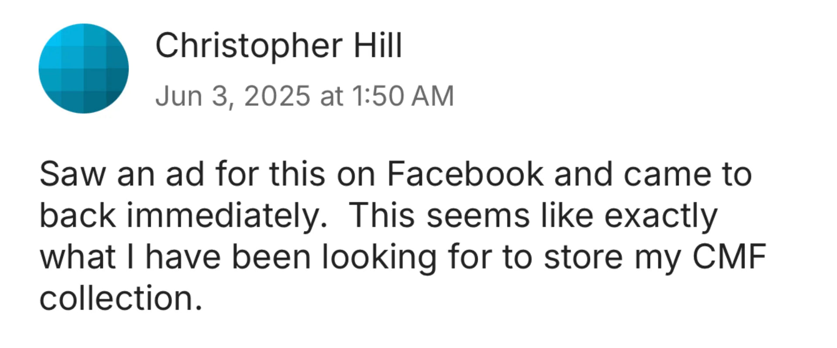Screen dimensions: 837x348
Task: Click the word exactly in the comment
Action: (x=660, y=216)
